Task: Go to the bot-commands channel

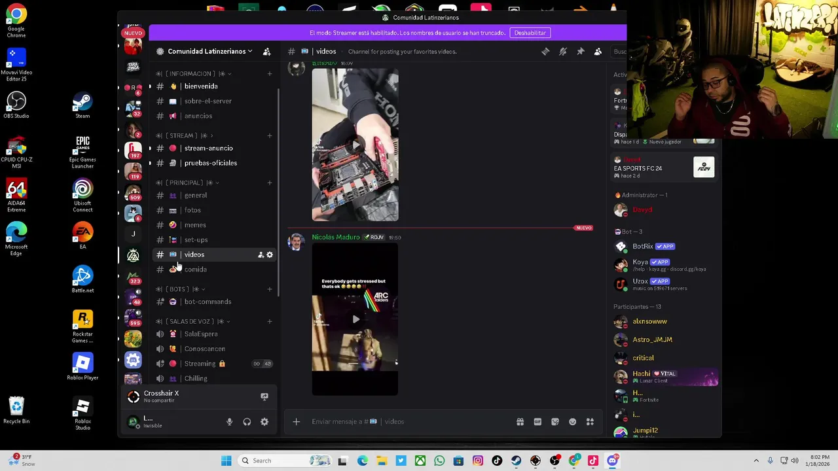Action: pos(214,302)
